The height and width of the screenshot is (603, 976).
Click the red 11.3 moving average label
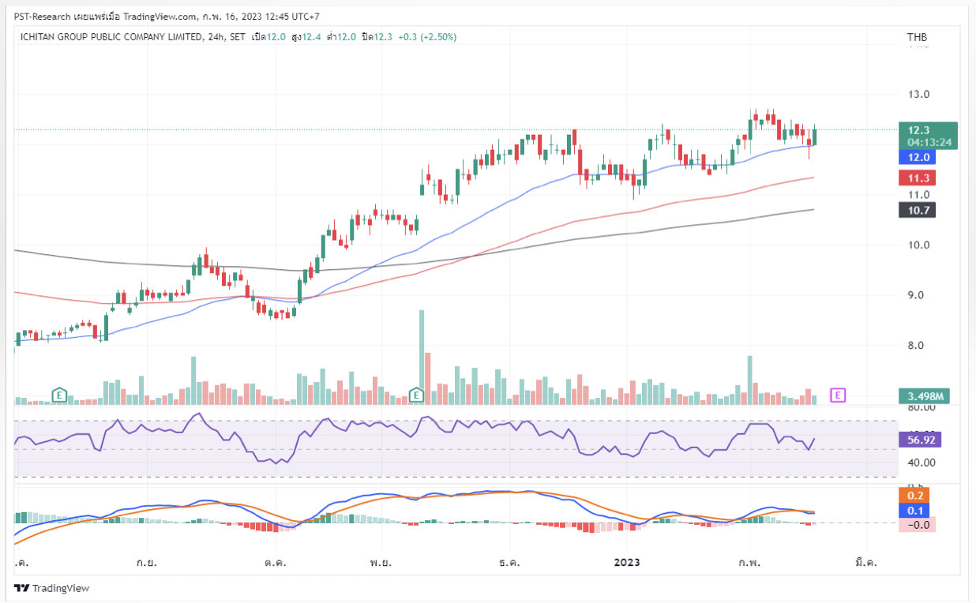917,178
